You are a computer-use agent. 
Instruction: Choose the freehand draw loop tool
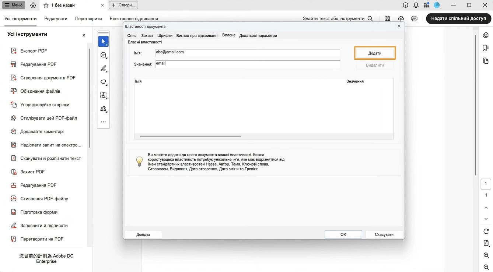[104, 82]
